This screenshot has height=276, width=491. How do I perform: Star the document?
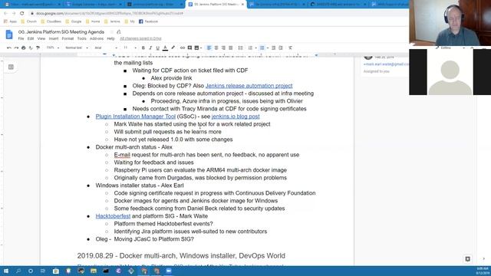click(111, 32)
